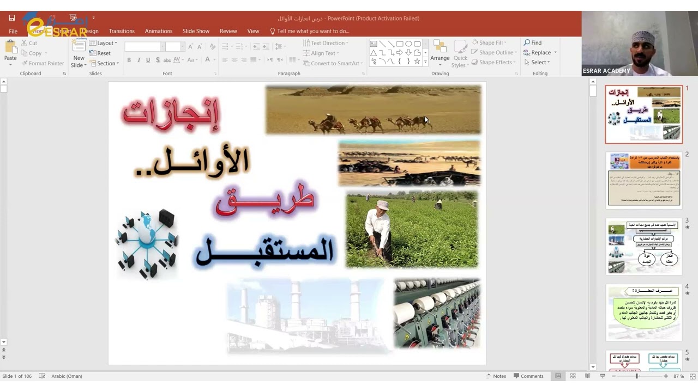The image size is (698, 392).
Task: Open the Slide Show ribbon tab
Action: [x=196, y=31]
